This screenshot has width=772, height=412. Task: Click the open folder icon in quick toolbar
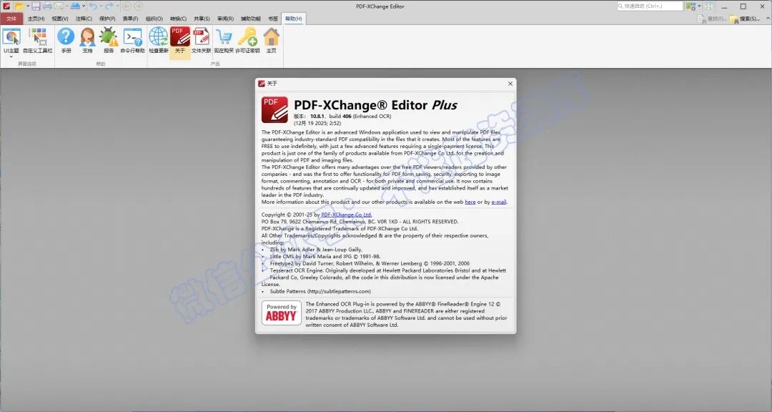(19, 6)
